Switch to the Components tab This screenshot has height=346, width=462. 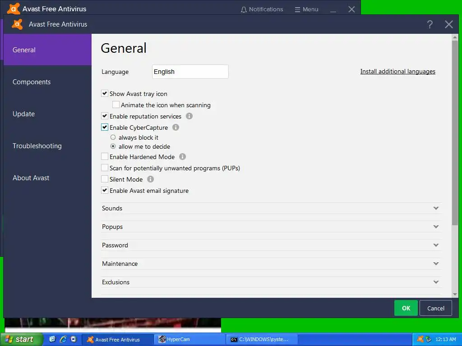[47, 82]
